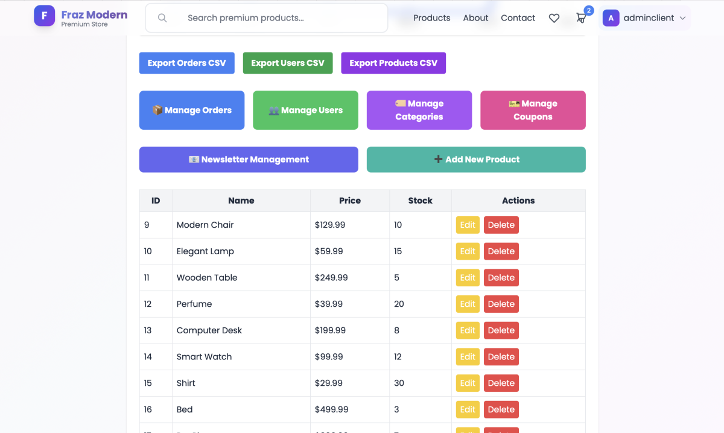
Task: Click Add New Product button
Action: click(x=476, y=159)
